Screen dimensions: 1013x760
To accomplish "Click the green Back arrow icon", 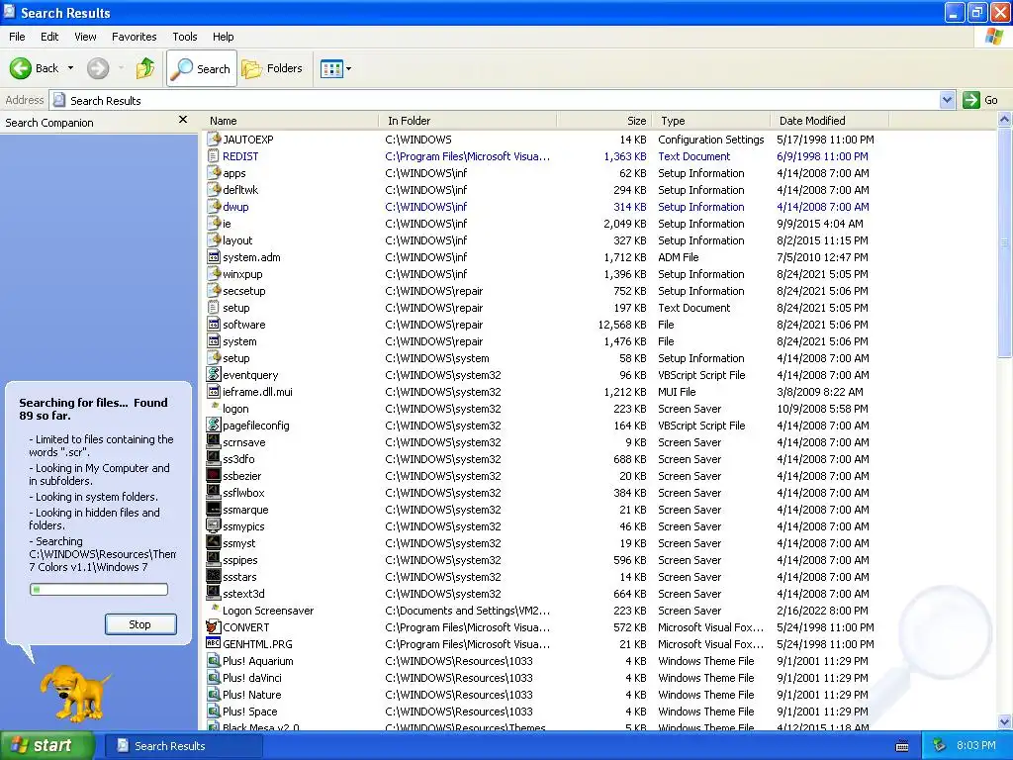I will (21, 68).
